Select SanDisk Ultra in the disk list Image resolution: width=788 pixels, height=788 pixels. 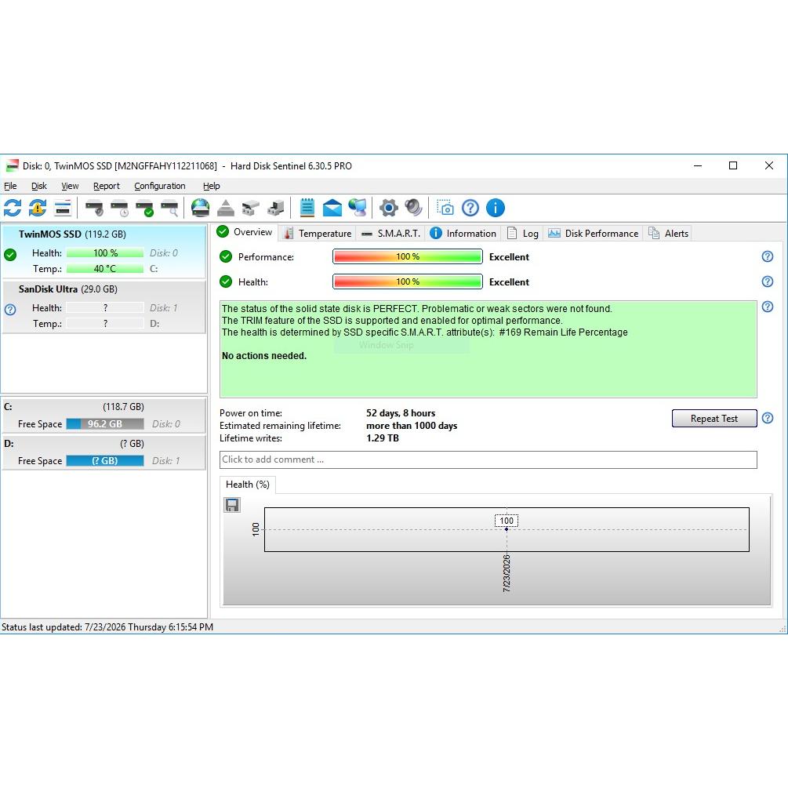coord(104,307)
